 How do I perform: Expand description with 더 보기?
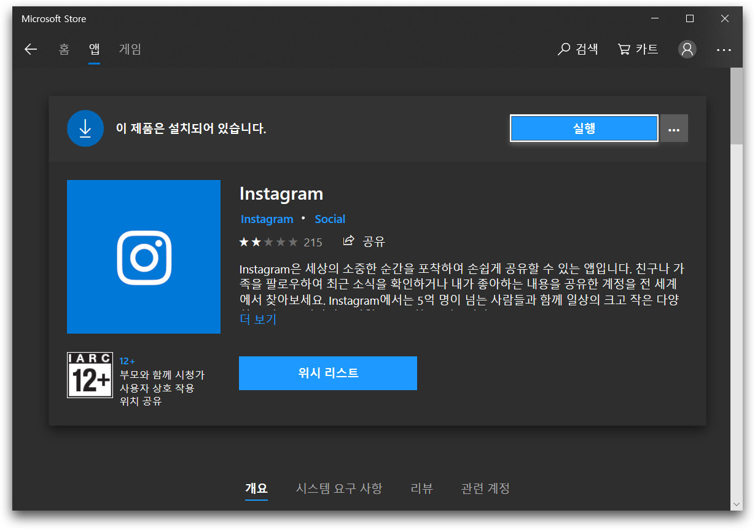[x=258, y=319]
